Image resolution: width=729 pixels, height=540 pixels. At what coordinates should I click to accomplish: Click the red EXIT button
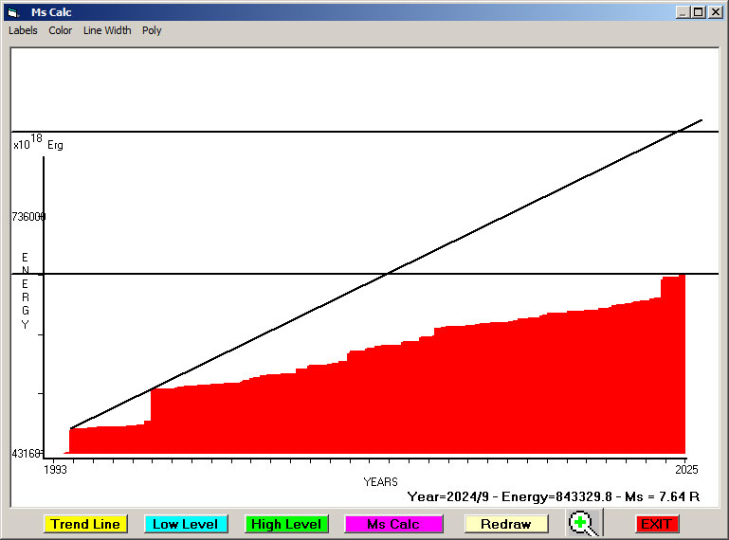(x=656, y=524)
